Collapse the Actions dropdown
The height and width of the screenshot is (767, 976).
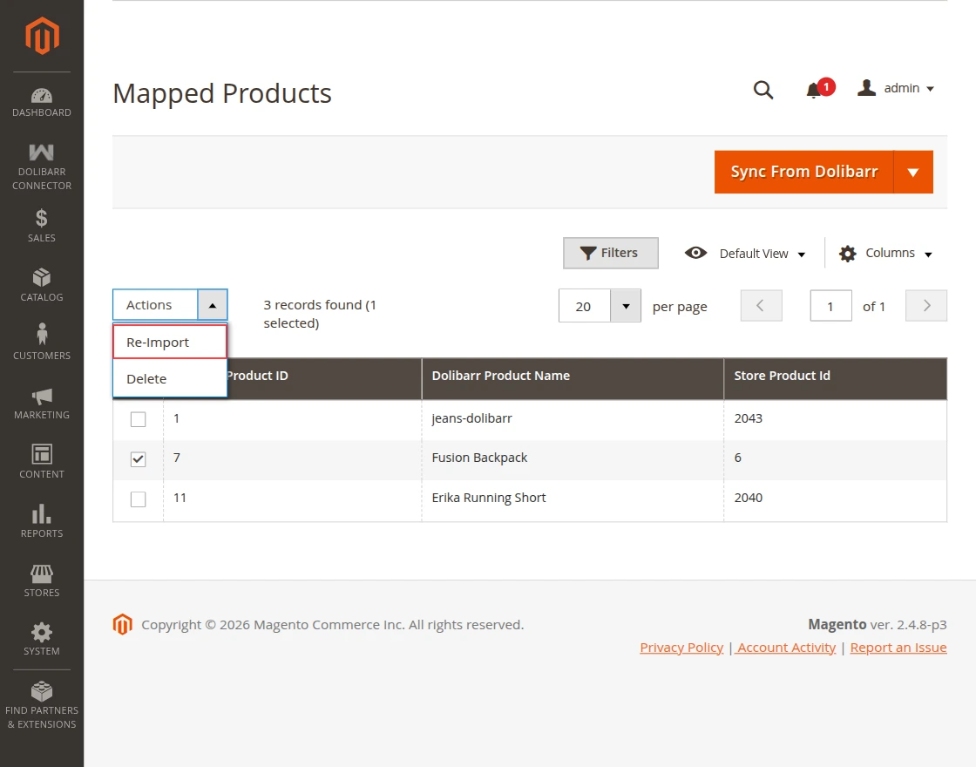pyautogui.click(x=213, y=305)
